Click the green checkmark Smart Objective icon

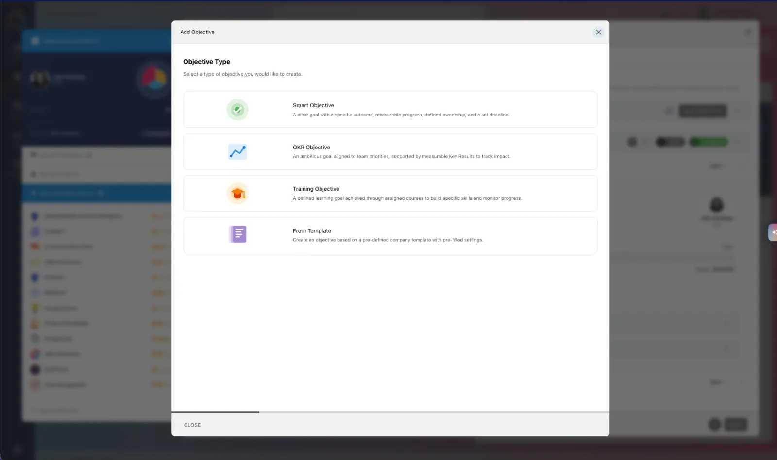[x=237, y=110]
